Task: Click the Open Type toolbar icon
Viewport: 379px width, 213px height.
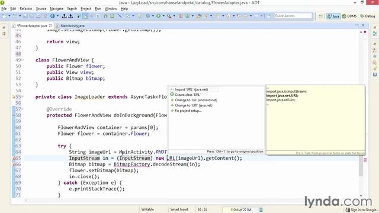Action: click(x=199, y=16)
